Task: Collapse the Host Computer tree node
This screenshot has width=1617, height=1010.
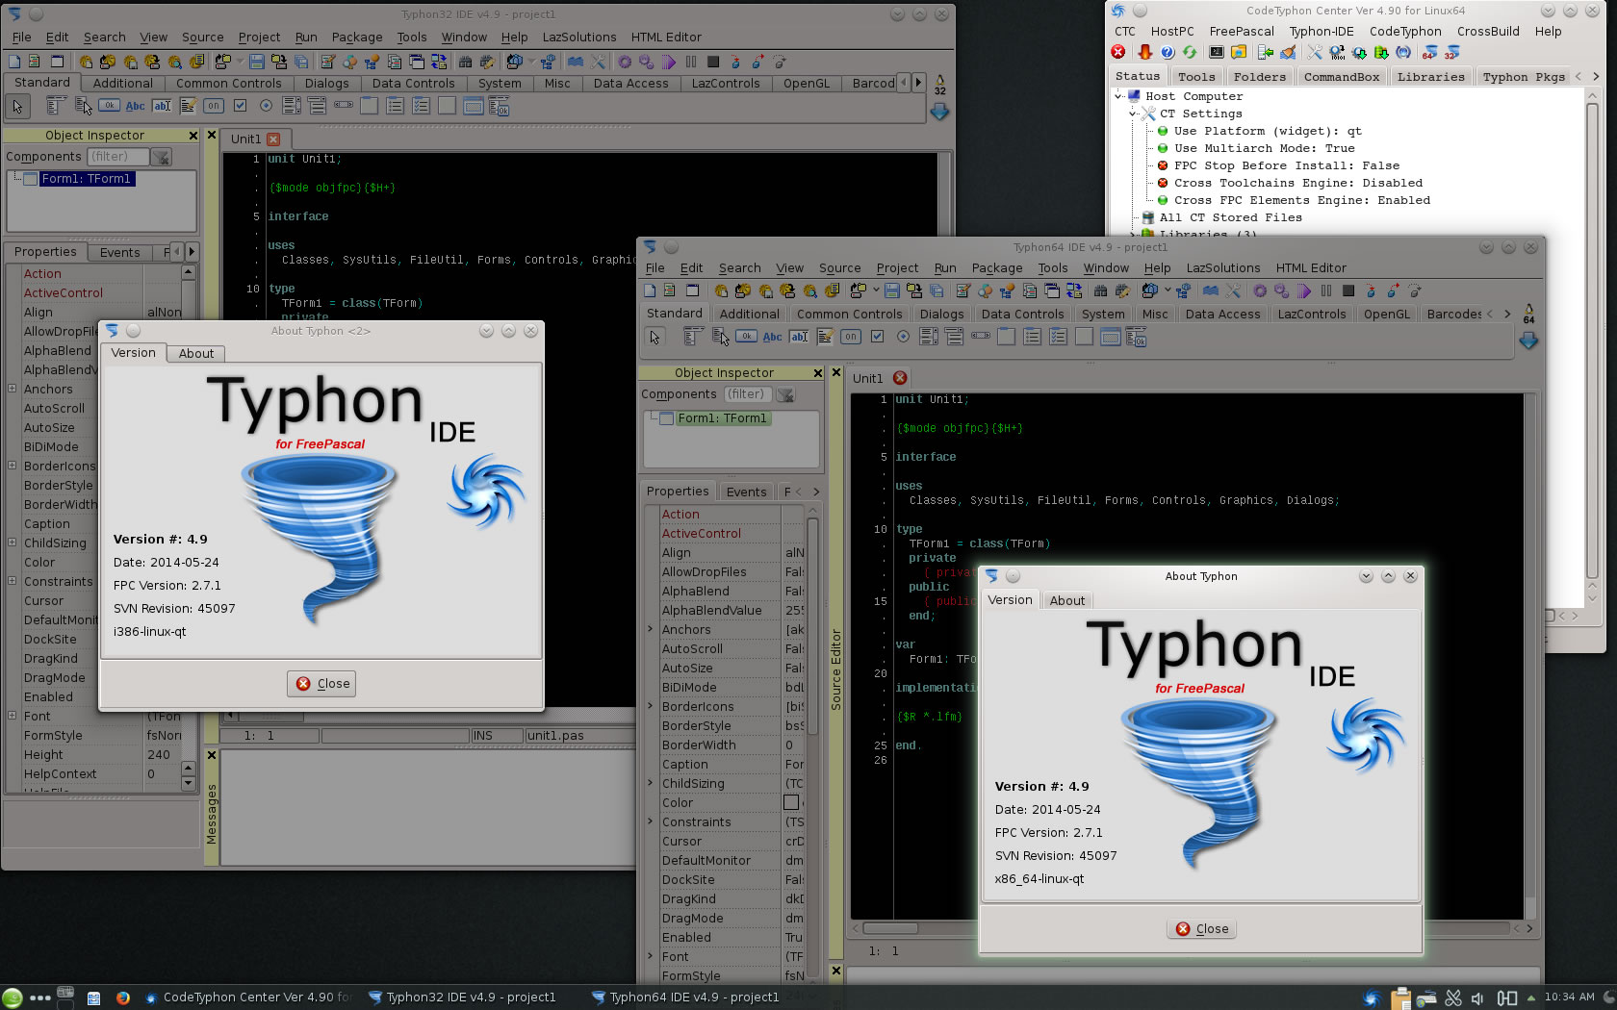Action: (1118, 96)
